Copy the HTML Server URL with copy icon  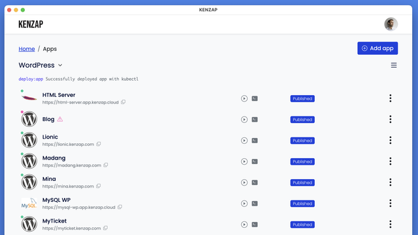pos(123,102)
